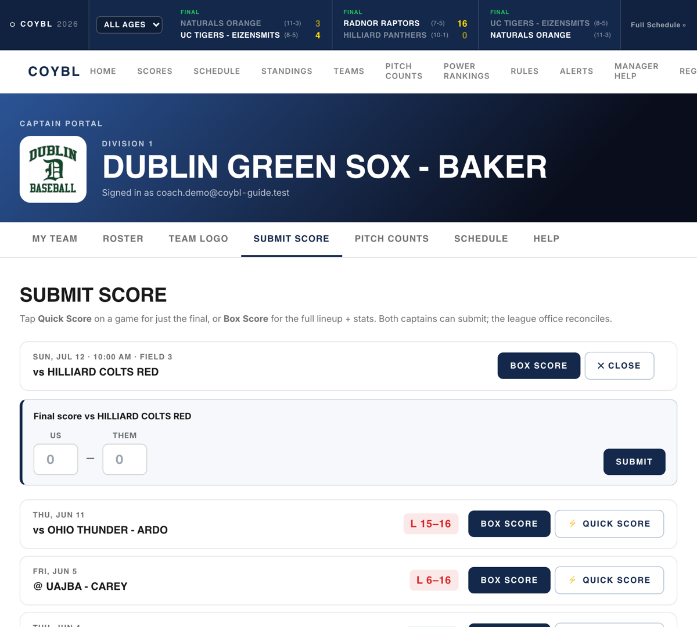Click the signed-in email coach.demo@coybl-guide.test
Screen dimensions: 697x627
(x=222, y=193)
